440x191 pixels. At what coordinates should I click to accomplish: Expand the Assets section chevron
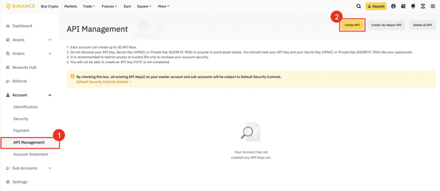pos(50,40)
